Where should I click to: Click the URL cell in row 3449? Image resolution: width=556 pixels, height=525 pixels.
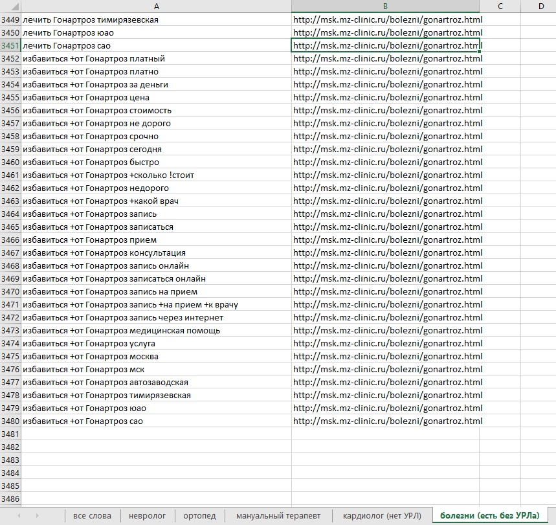click(387, 19)
